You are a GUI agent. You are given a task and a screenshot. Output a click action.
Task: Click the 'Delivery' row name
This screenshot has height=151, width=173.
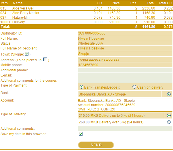pos(18,22)
